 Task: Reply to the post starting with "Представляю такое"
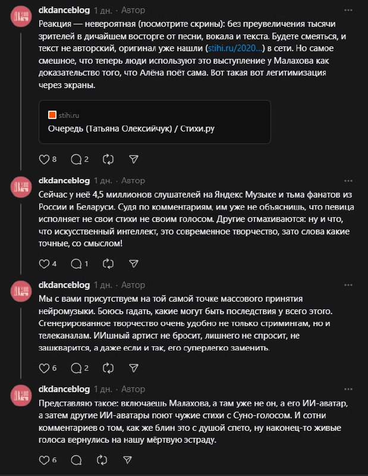point(76,460)
